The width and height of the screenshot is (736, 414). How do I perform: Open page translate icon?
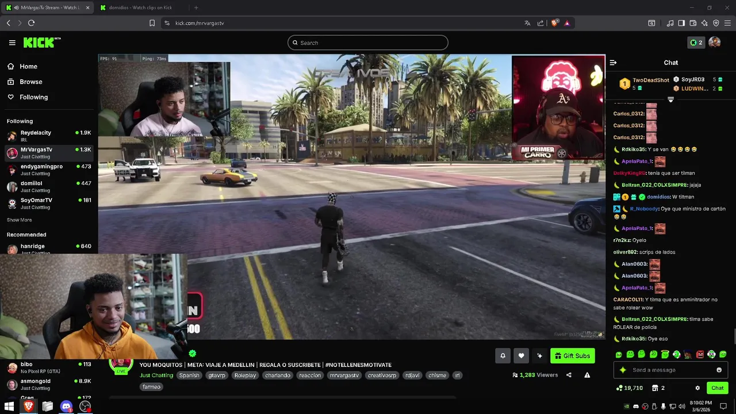coord(527,23)
